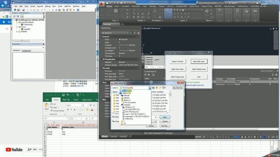The image size is (280, 157).
Task: Click the AutoCAD application menu logo
Action: click(x=101, y=4)
